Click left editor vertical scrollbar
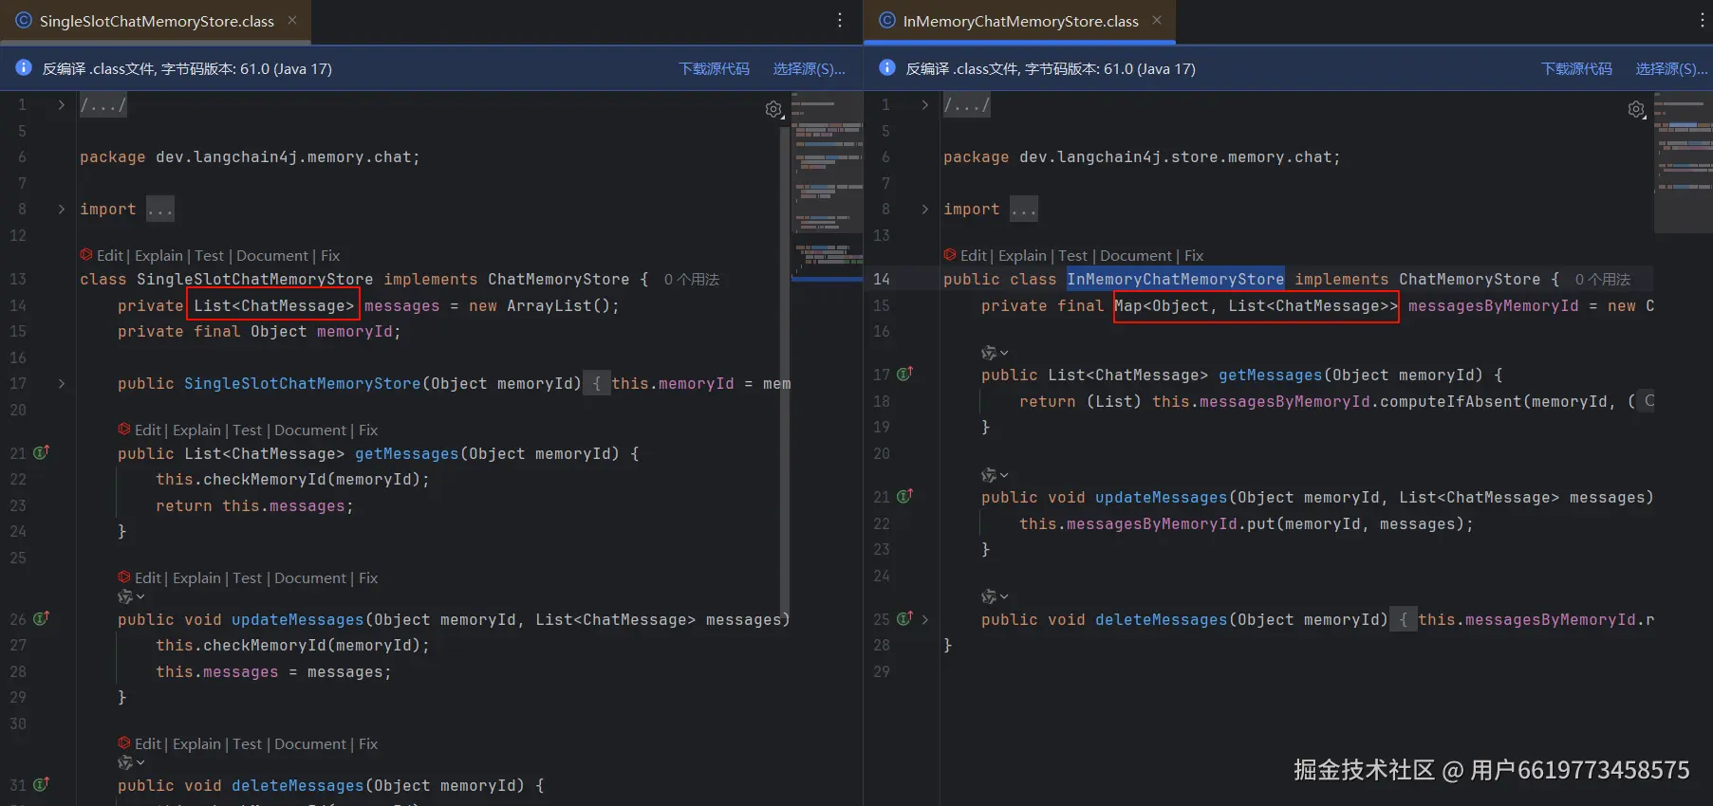This screenshot has height=806, width=1713. (x=785, y=375)
